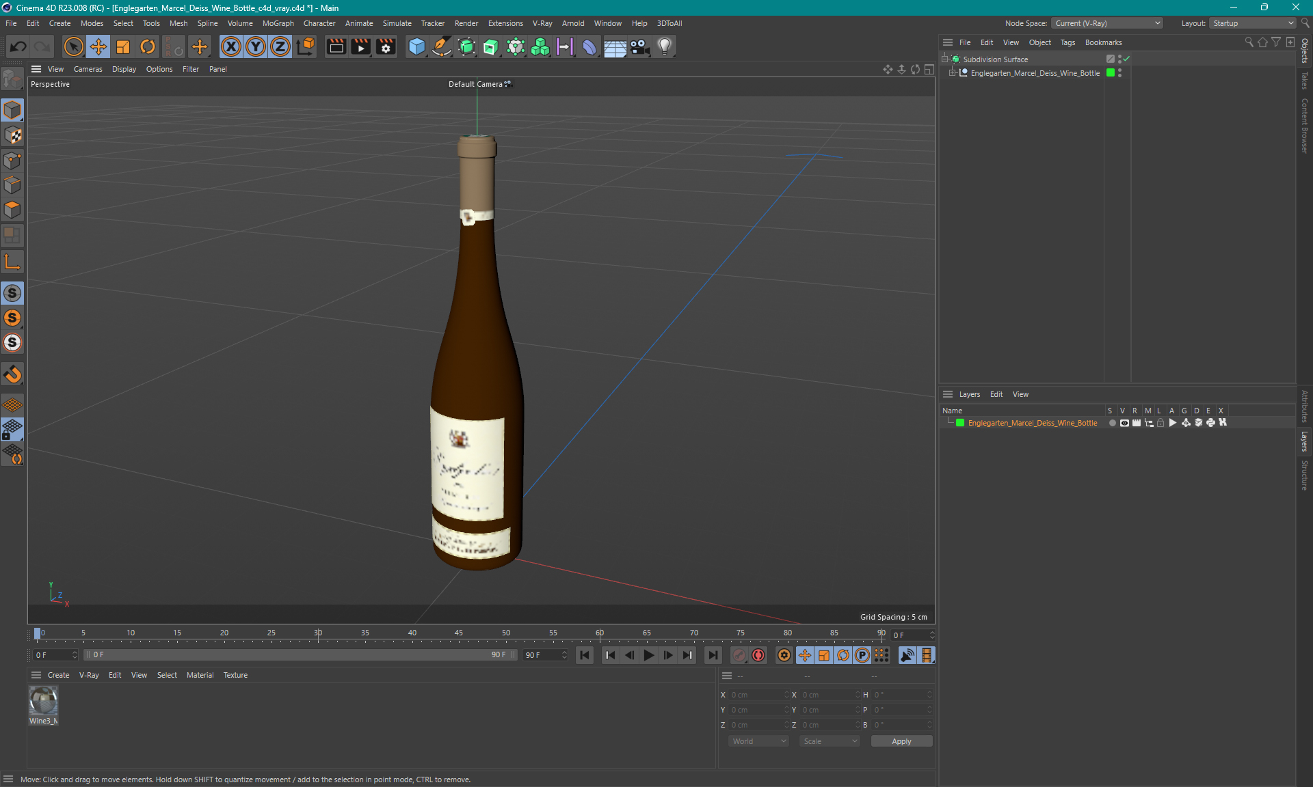Toggle Autokeying button

click(x=758, y=655)
